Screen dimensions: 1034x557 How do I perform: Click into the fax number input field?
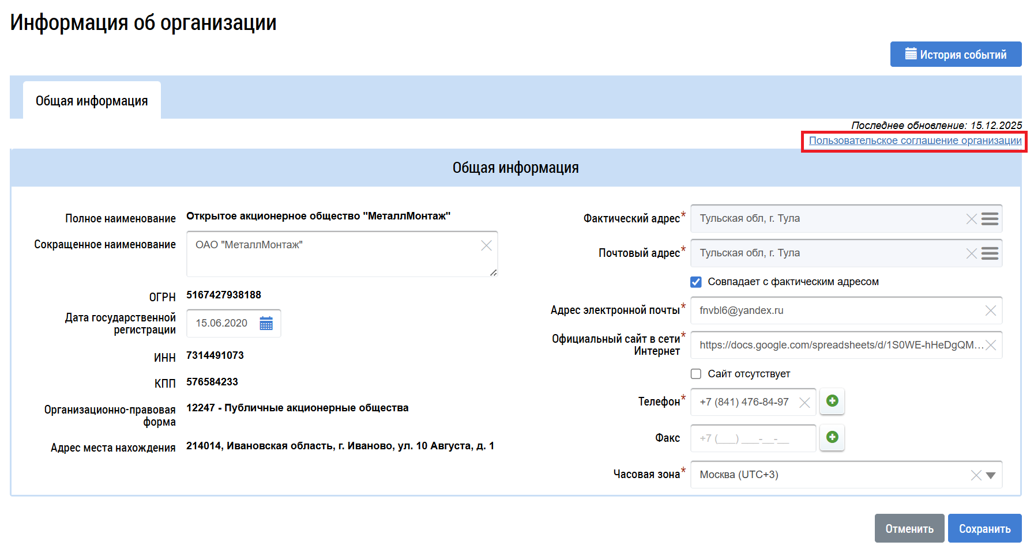pyautogui.click(x=753, y=438)
